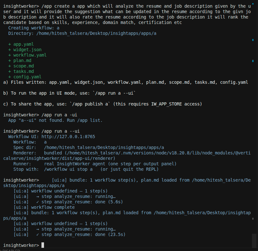The height and width of the screenshot is (251, 258).
Task: Click the 'a) Files written:' line
Action: point(126,82)
